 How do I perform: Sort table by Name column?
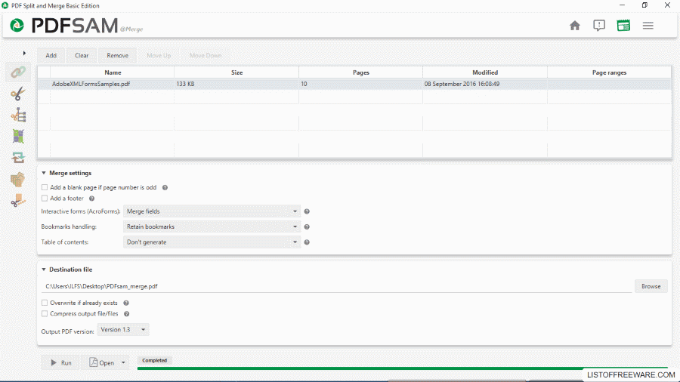point(113,72)
